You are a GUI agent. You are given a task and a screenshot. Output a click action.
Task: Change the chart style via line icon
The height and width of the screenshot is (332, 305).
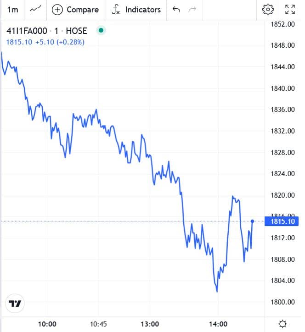tap(35, 10)
